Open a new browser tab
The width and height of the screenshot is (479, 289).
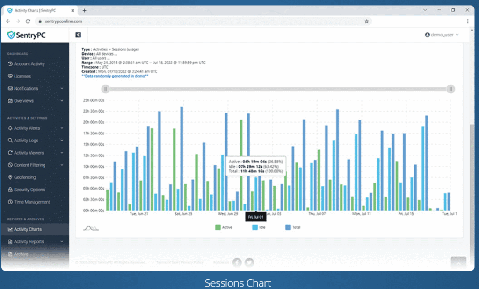[84, 10]
